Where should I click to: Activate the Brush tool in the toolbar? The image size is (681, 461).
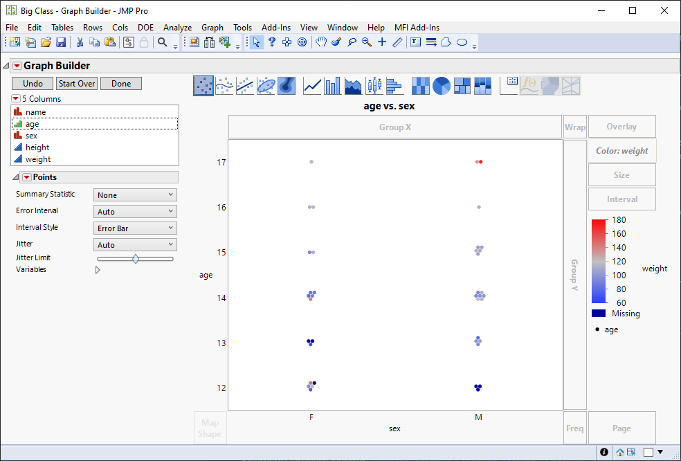(x=336, y=42)
